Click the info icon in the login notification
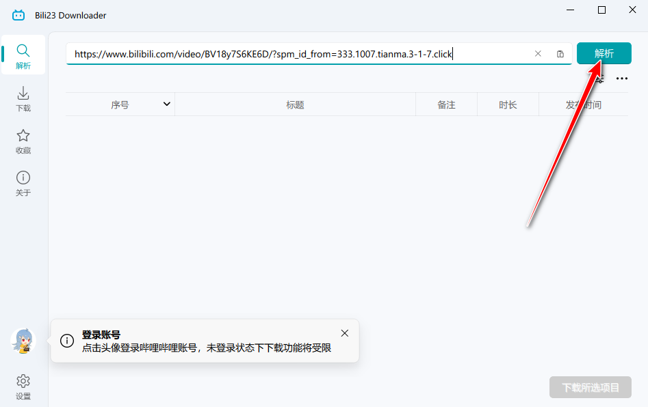 click(x=67, y=341)
